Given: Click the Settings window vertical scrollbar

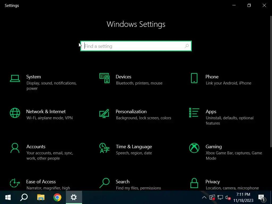Looking at the screenshot, I should click(271, 82).
